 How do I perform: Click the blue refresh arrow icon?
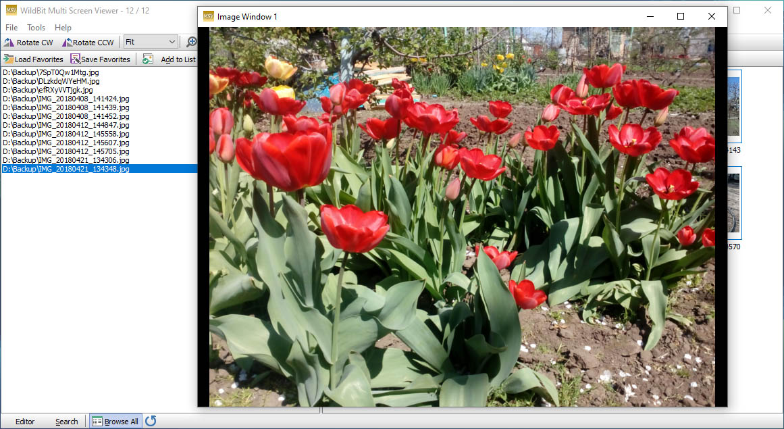[x=151, y=421]
